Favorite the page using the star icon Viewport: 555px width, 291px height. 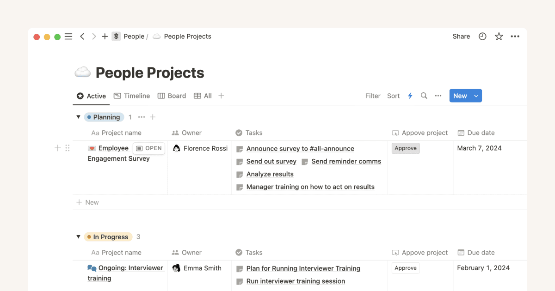(499, 36)
